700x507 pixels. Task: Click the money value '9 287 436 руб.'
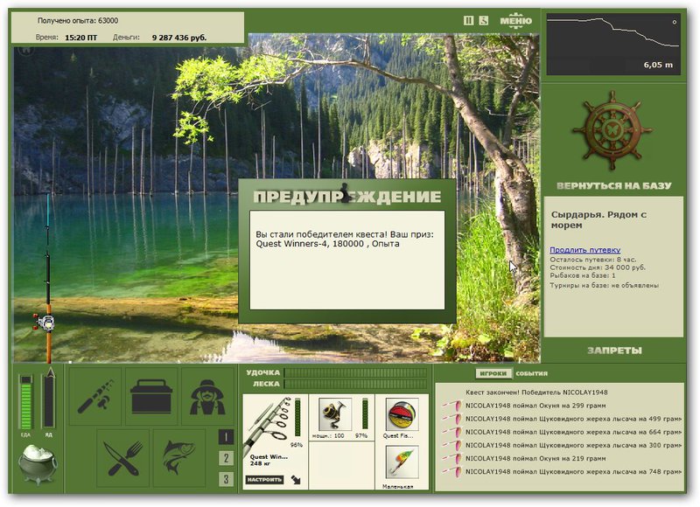click(x=179, y=38)
